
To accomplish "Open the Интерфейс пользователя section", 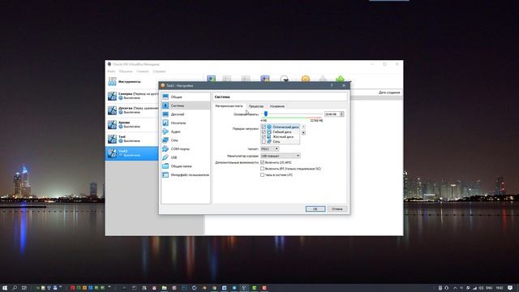I will click(x=186, y=174).
